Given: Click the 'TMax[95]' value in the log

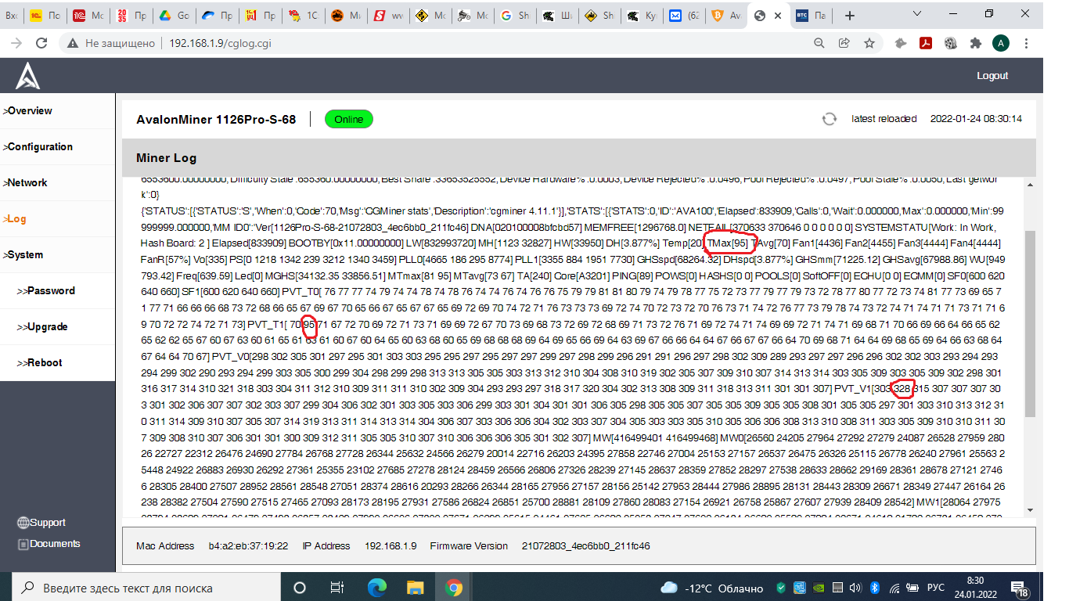Looking at the screenshot, I should coord(728,243).
